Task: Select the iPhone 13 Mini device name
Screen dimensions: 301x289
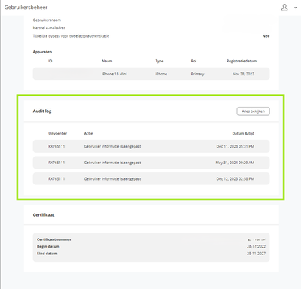Action: click(114, 74)
